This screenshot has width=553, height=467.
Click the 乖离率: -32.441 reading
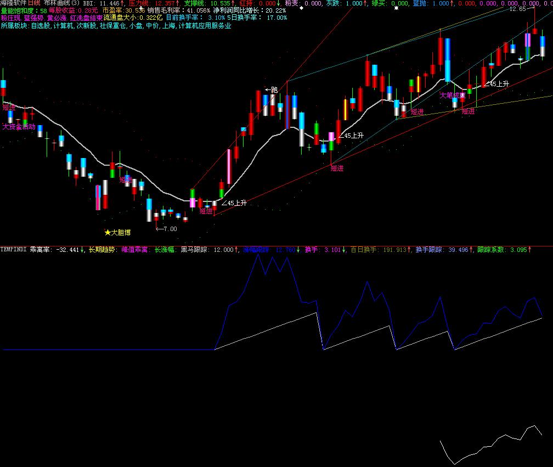[x=57, y=249]
